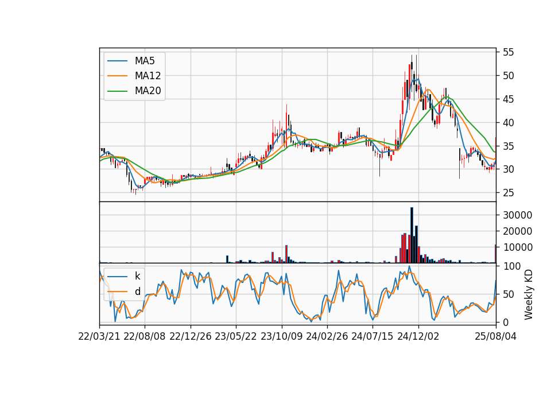
Task: Click the Weekly KD axis label
Action: [529, 294]
